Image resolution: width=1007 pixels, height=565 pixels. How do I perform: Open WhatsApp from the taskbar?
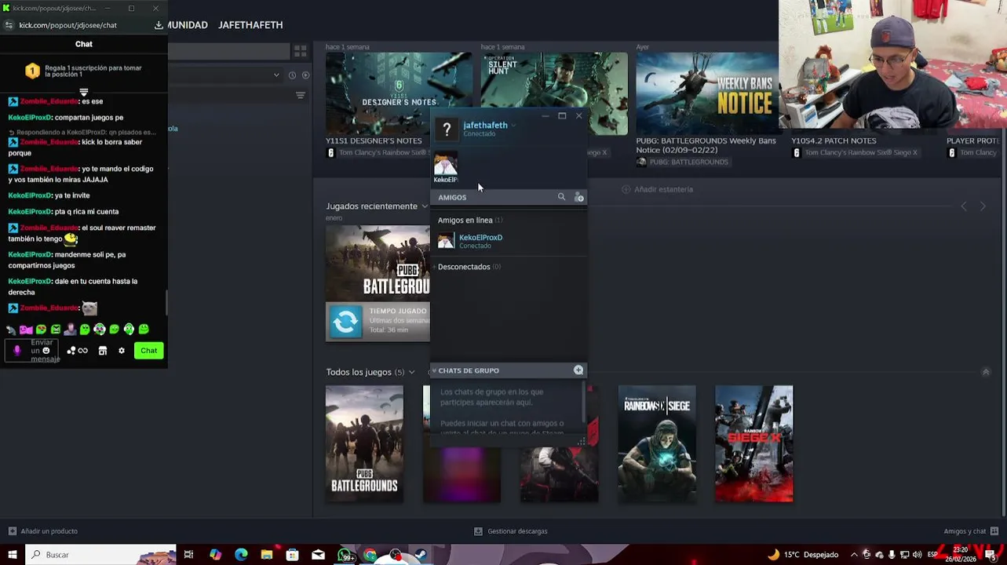pos(345,555)
